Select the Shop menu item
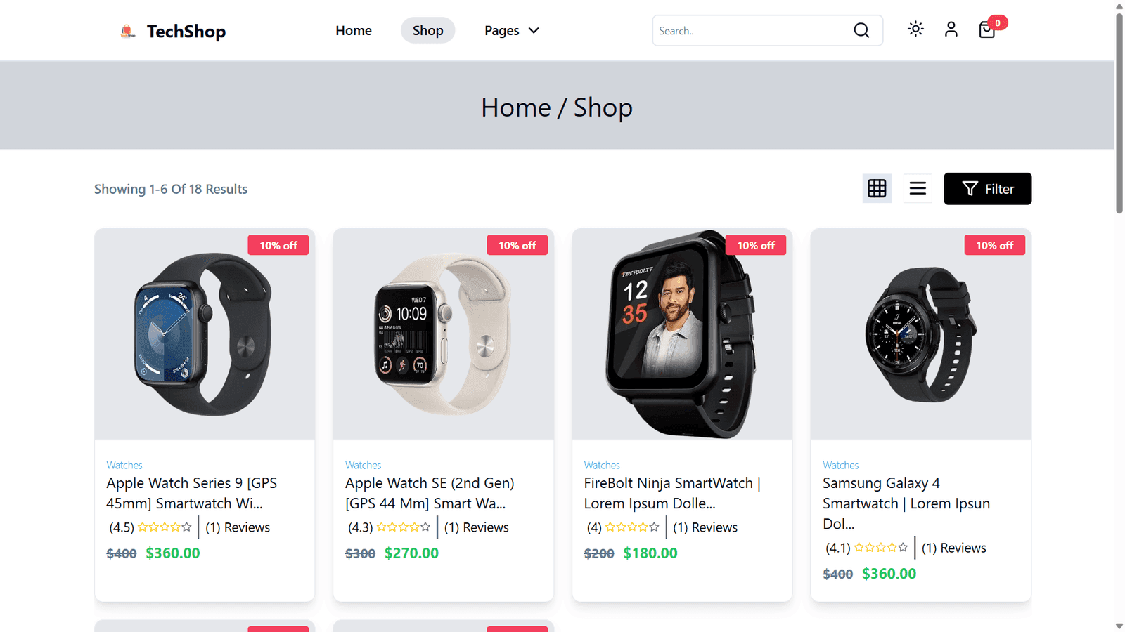The height and width of the screenshot is (632, 1125). click(x=427, y=30)
